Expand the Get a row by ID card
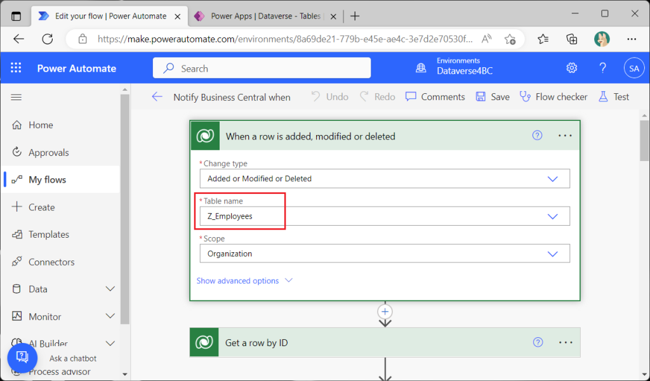 pos(385,342)
